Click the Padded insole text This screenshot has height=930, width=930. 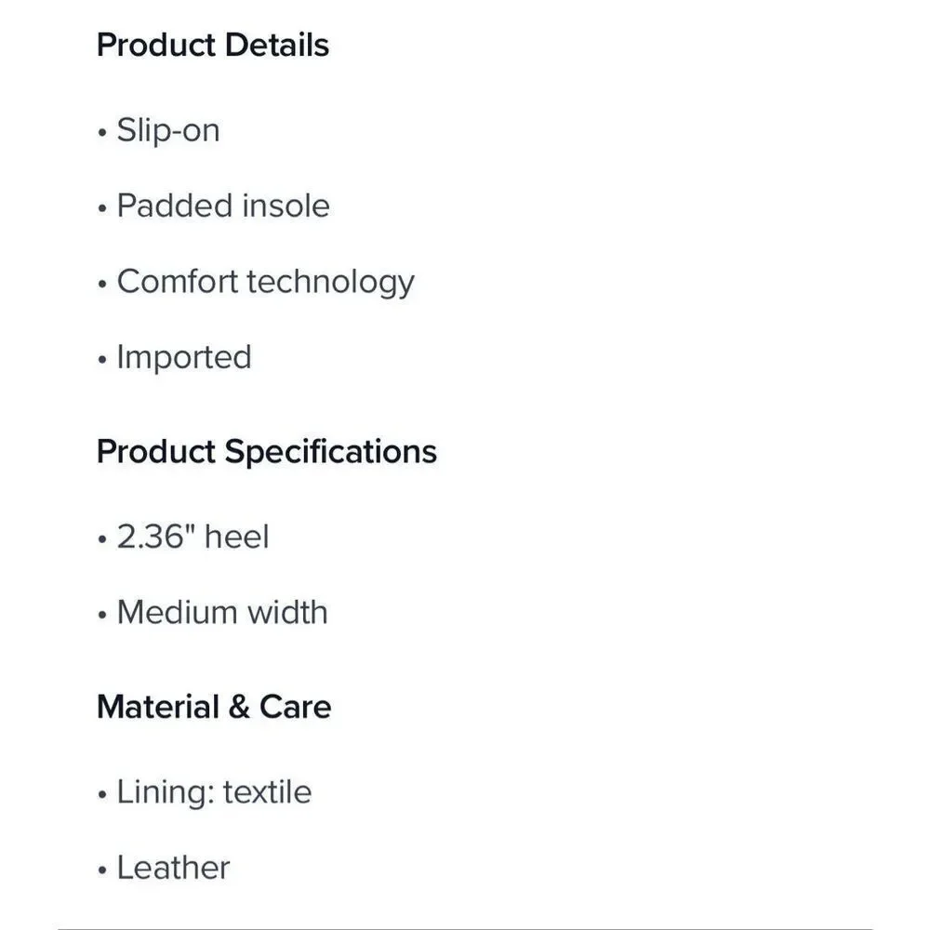(223, 206)
